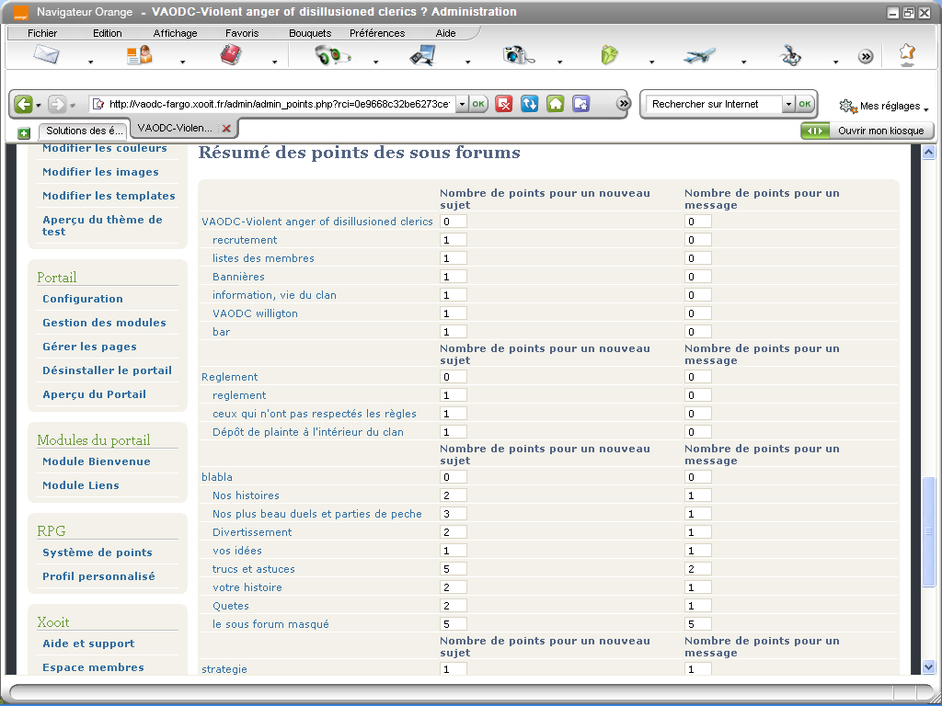Click the airplane travel icon

700,56
